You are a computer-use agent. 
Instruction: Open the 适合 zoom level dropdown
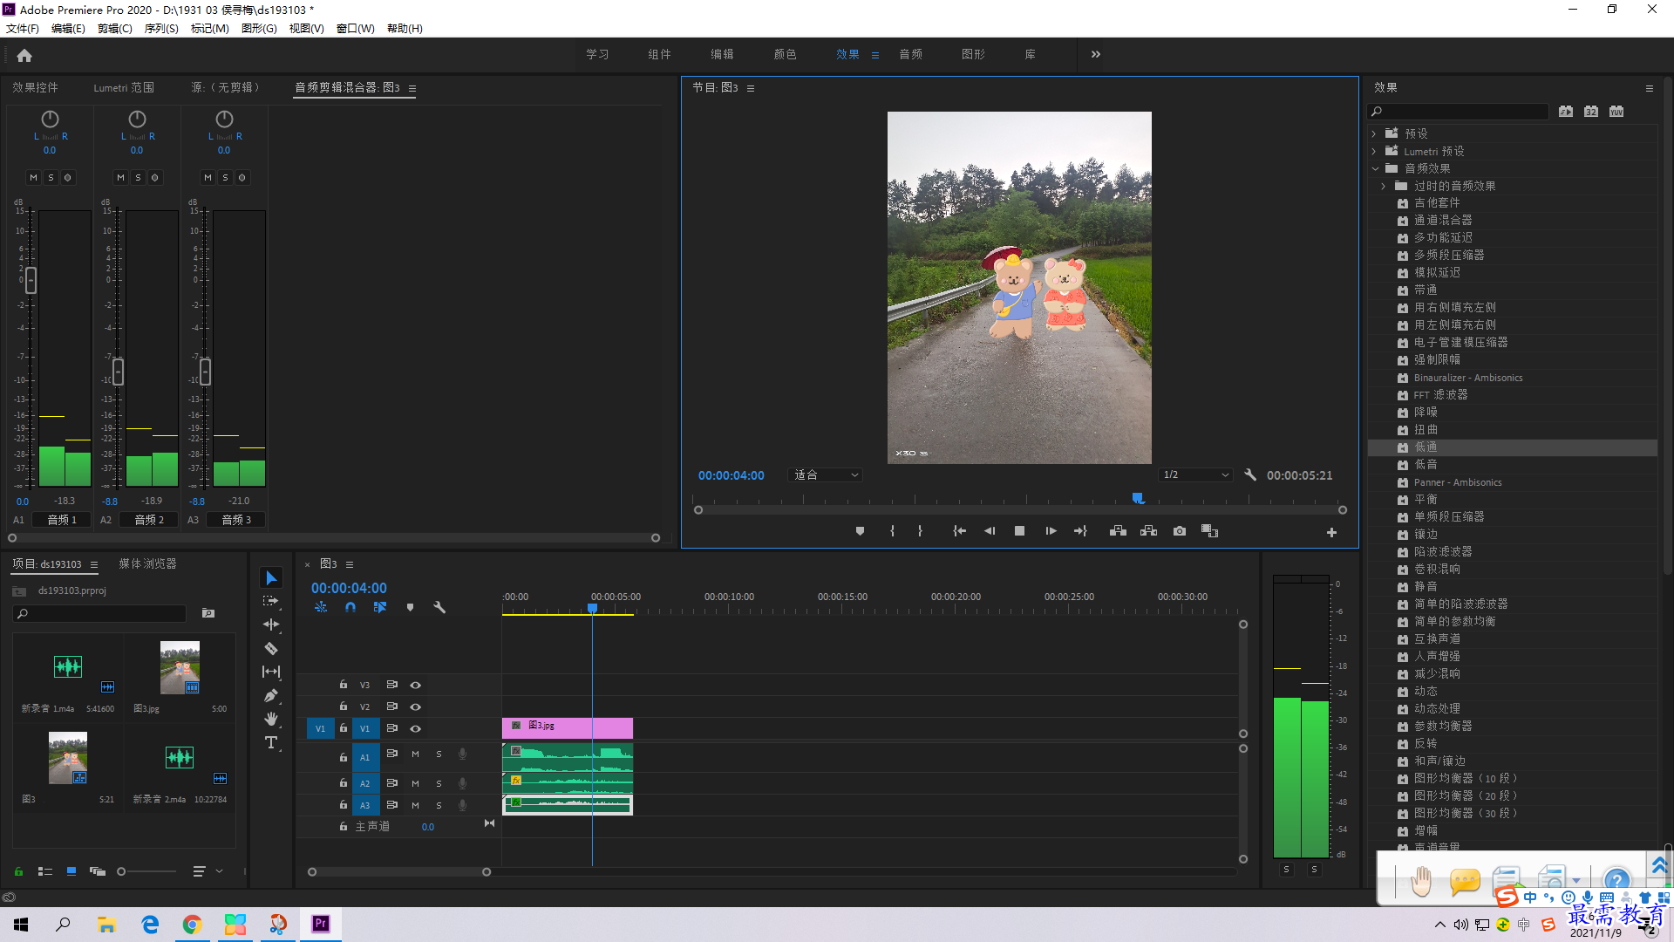pyautogui.click(x=826, y=474)
